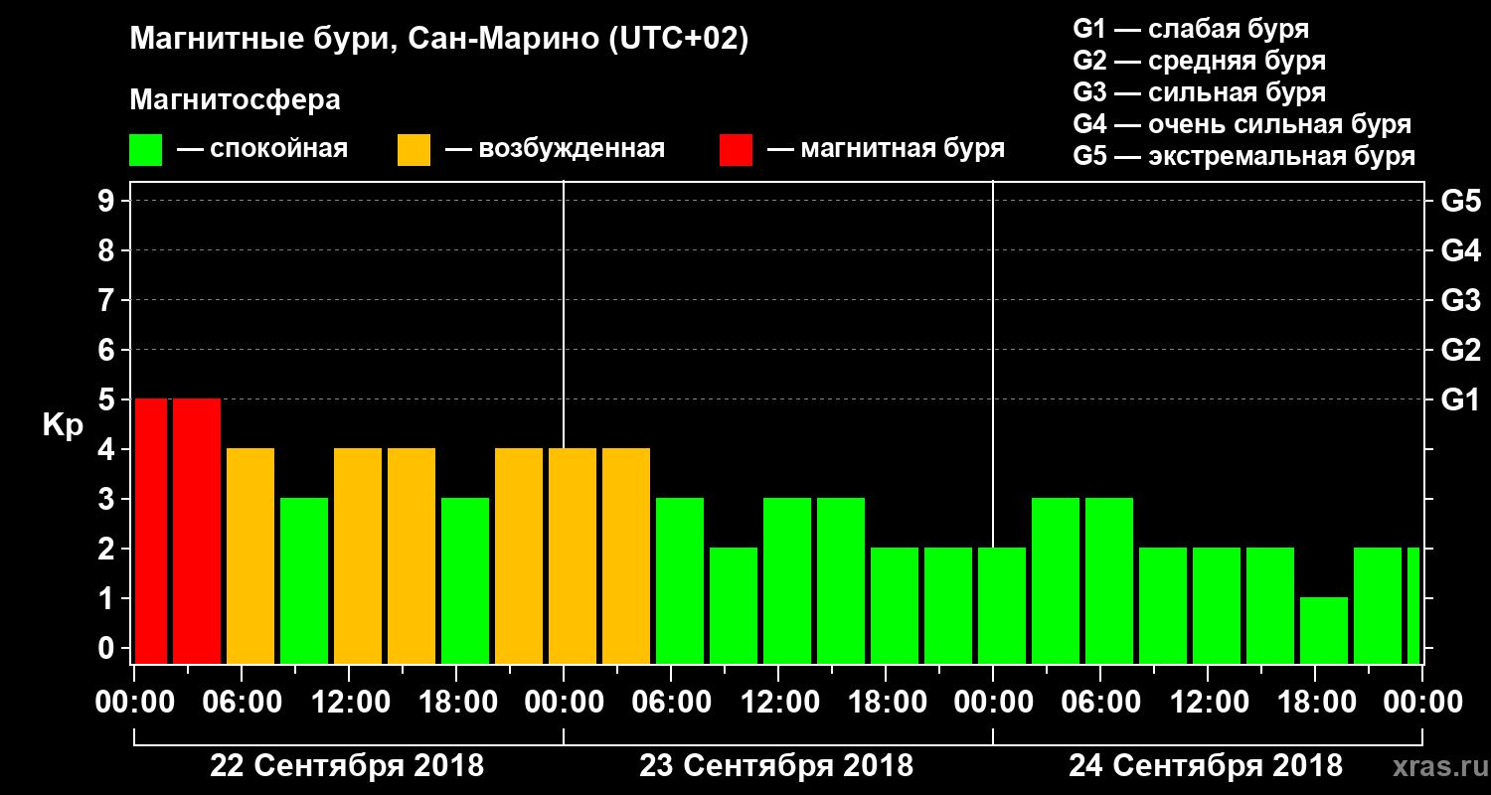Click 'G2 — средняя буря' description line

1199,61
